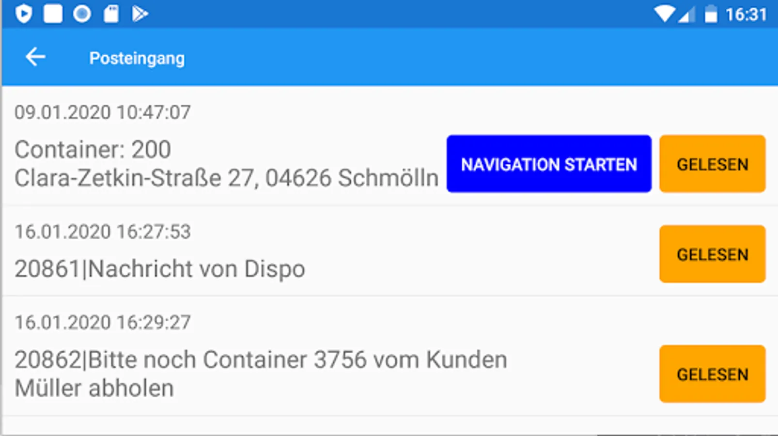Open message 20861 Nachricht von Dispo

[x=160, y=269]
